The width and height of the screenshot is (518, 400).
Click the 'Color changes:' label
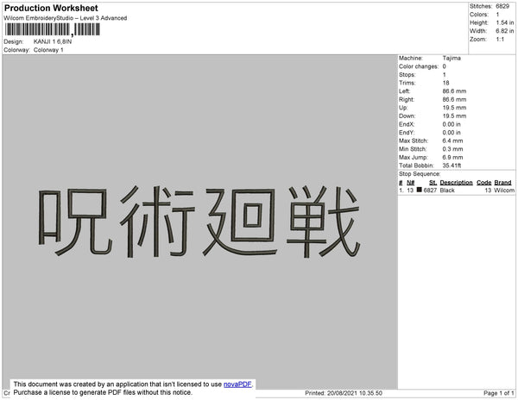click(419, 66)
